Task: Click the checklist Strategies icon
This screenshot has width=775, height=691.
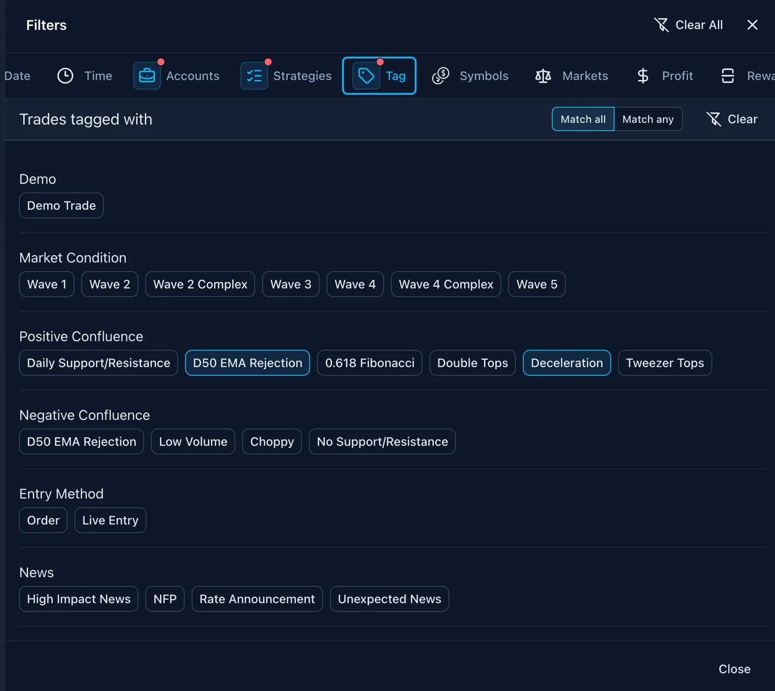Action: click(254, 76)
